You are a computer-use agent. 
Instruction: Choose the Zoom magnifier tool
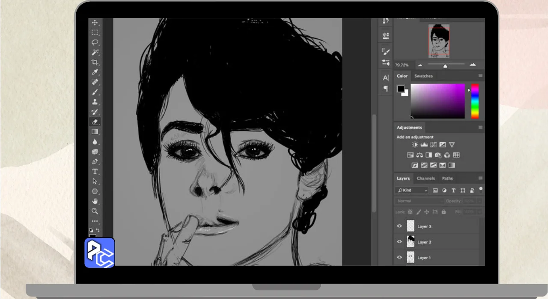pyautogui.click(x=95, y=211)
